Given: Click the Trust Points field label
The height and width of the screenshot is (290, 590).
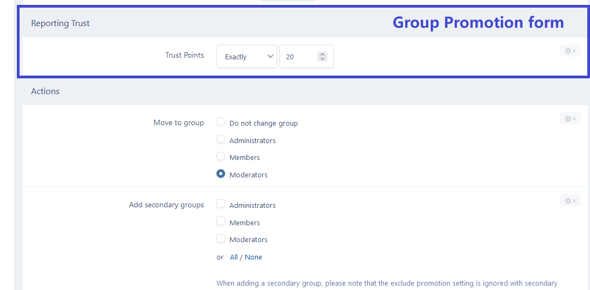Looking at the screenshot, I should click(184, 55).
